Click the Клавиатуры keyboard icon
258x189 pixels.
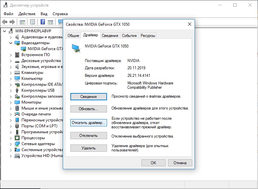coord(17,73)
